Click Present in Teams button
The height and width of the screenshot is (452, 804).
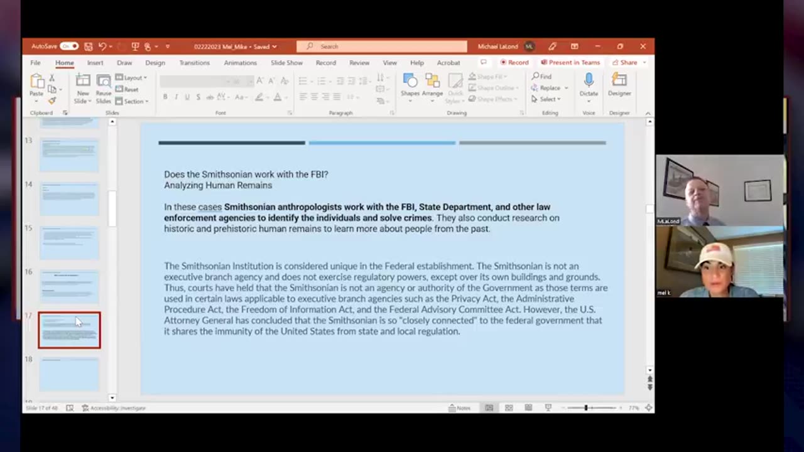pyautogui.click(x=570, y=63)
